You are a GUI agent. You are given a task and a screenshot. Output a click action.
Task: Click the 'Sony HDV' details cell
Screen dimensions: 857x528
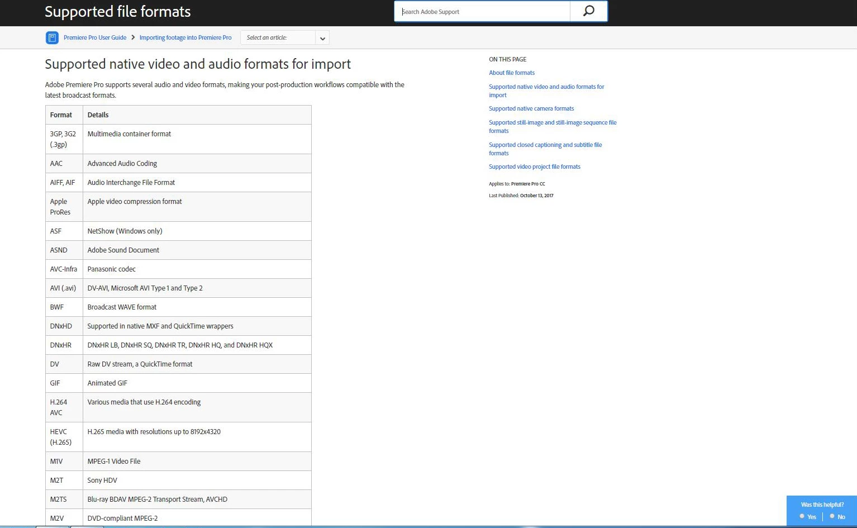(x=197, y=481)
